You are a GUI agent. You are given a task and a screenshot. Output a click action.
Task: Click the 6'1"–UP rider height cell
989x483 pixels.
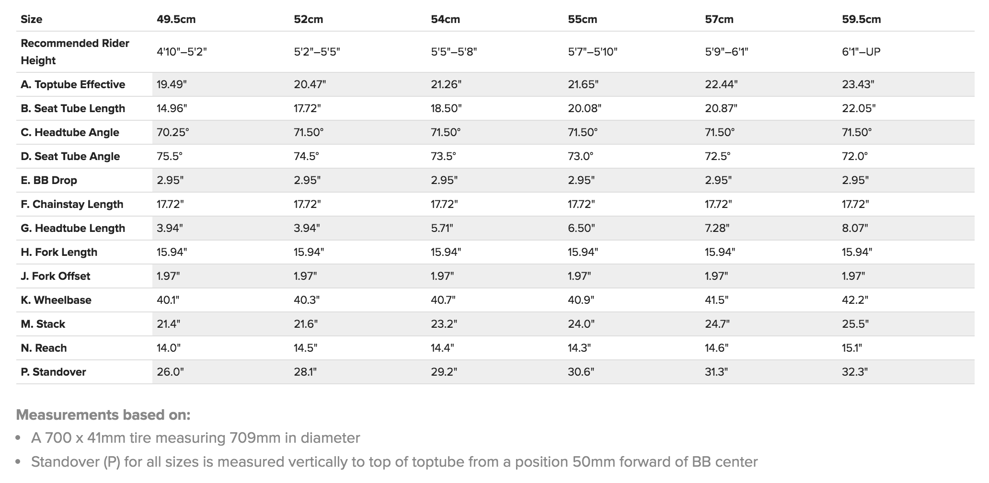pos(861,52)
